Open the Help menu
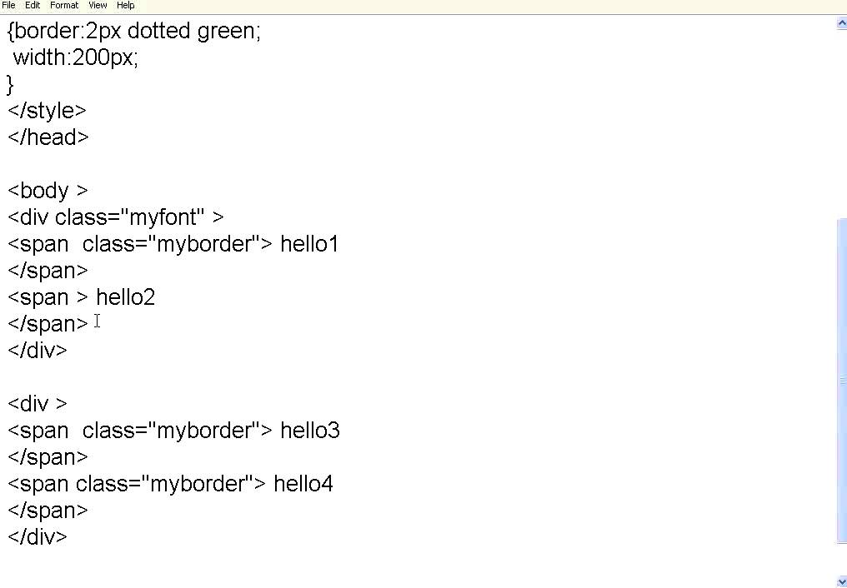847x588 pixels. click(125, 5)
